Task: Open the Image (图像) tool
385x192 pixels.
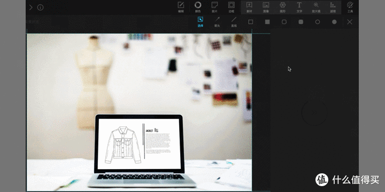Action: (266, 7)
